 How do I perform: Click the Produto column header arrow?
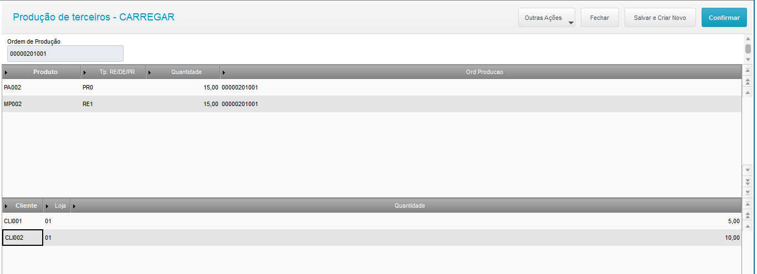click(x=6, y=72)
